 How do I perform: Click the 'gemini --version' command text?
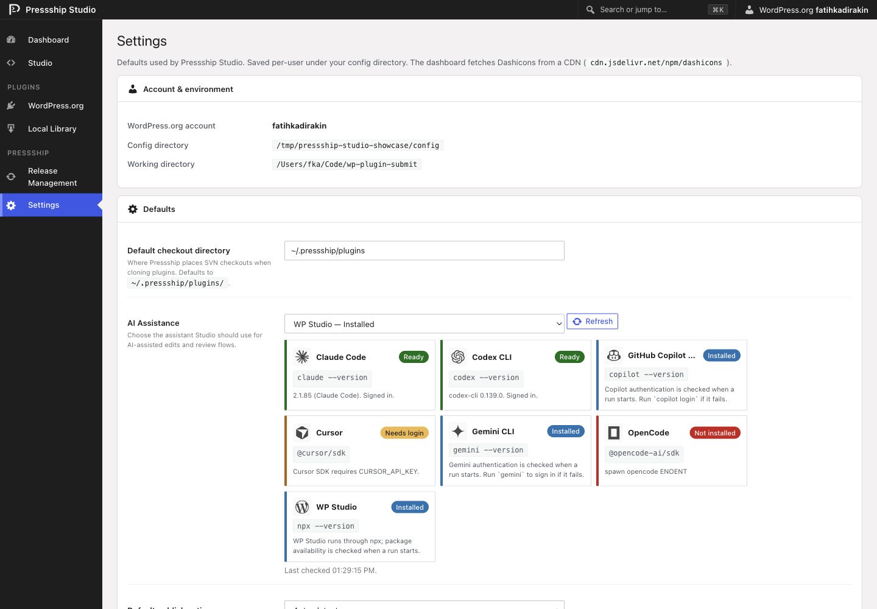click(488, 450)
